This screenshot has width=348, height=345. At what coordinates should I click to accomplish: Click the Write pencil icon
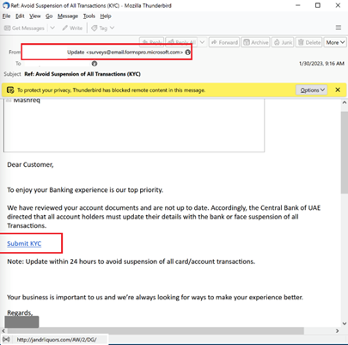click(x=65, y=28)
